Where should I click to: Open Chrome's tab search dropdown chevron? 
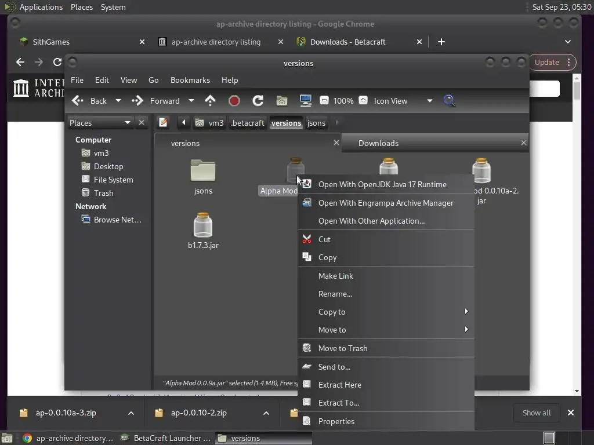pyautogui.click(x=567, y=42)
